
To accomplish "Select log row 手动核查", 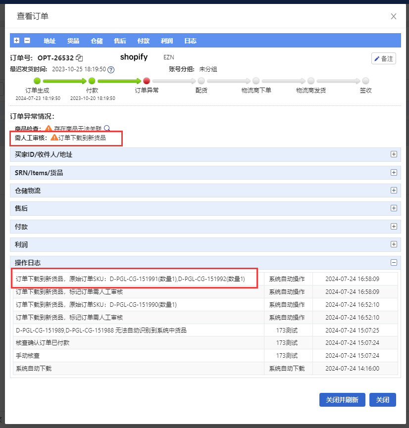I will pos(205,356).
